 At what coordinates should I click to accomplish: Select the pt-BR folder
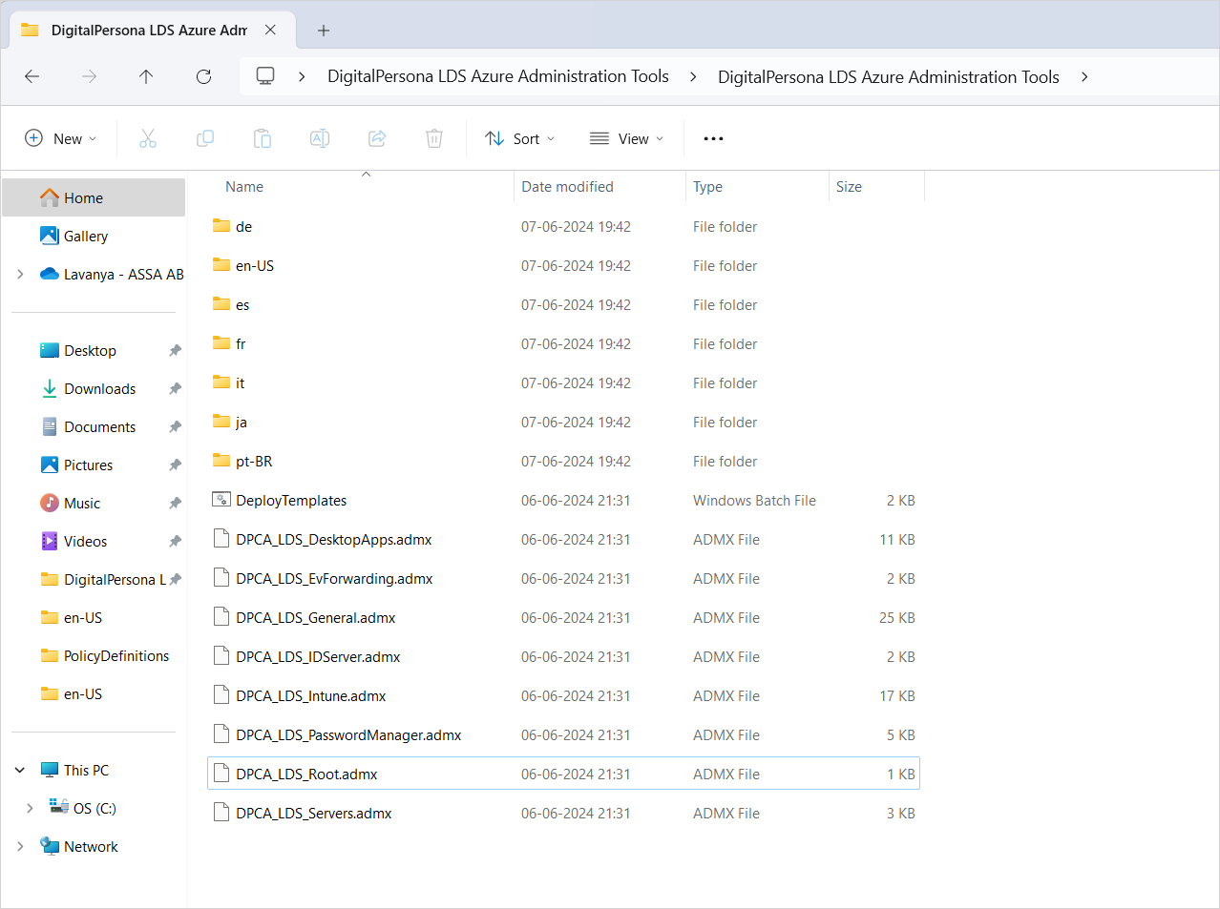[563, 461]
